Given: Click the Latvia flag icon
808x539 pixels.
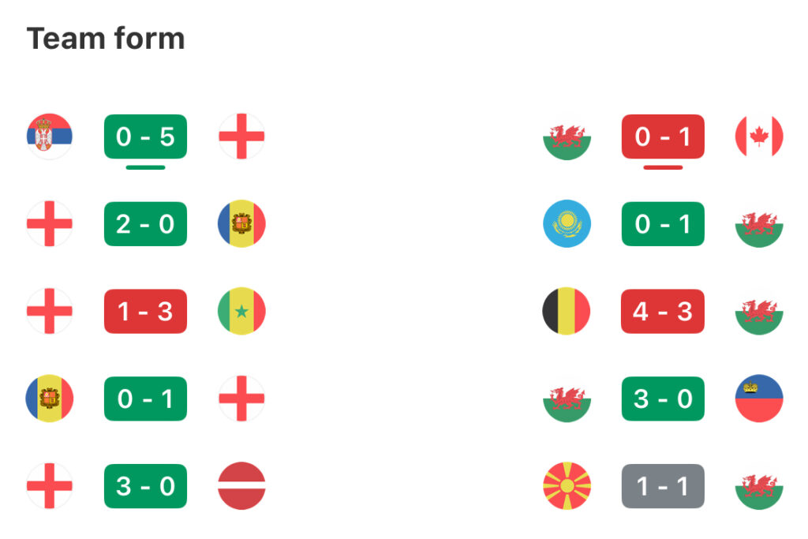Looking at the screenshot, I should point(241,486).
